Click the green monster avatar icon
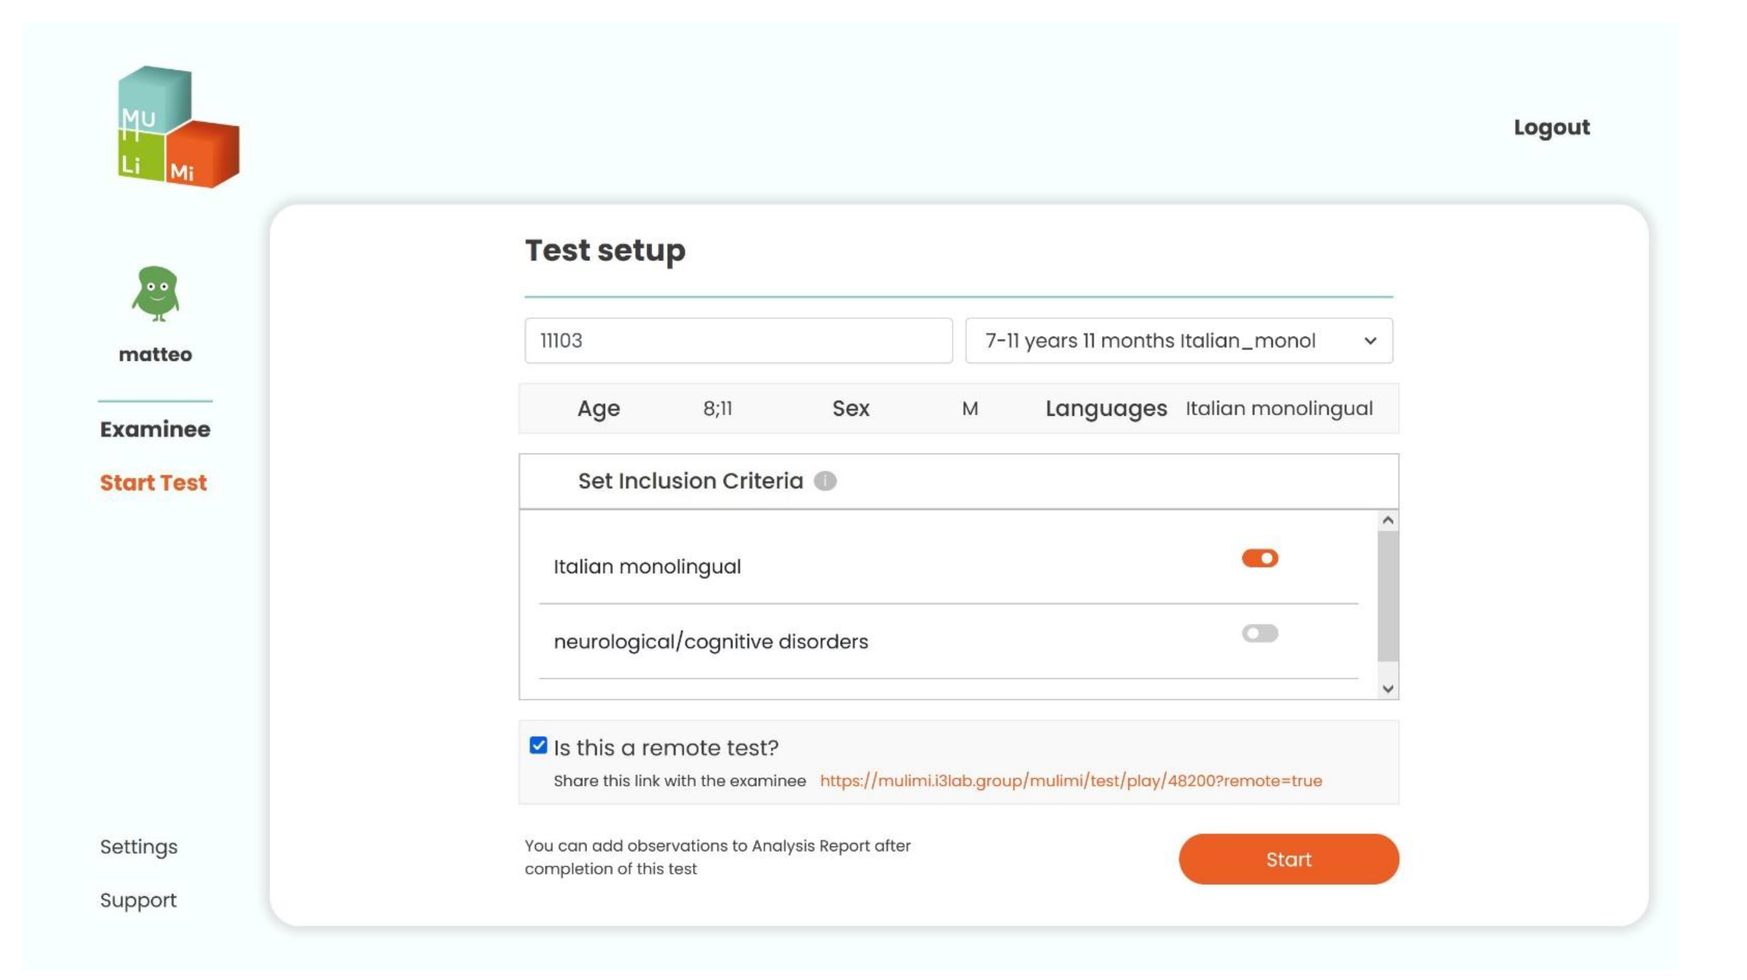This screenshot has height=980, width=1747. point(155,293)
